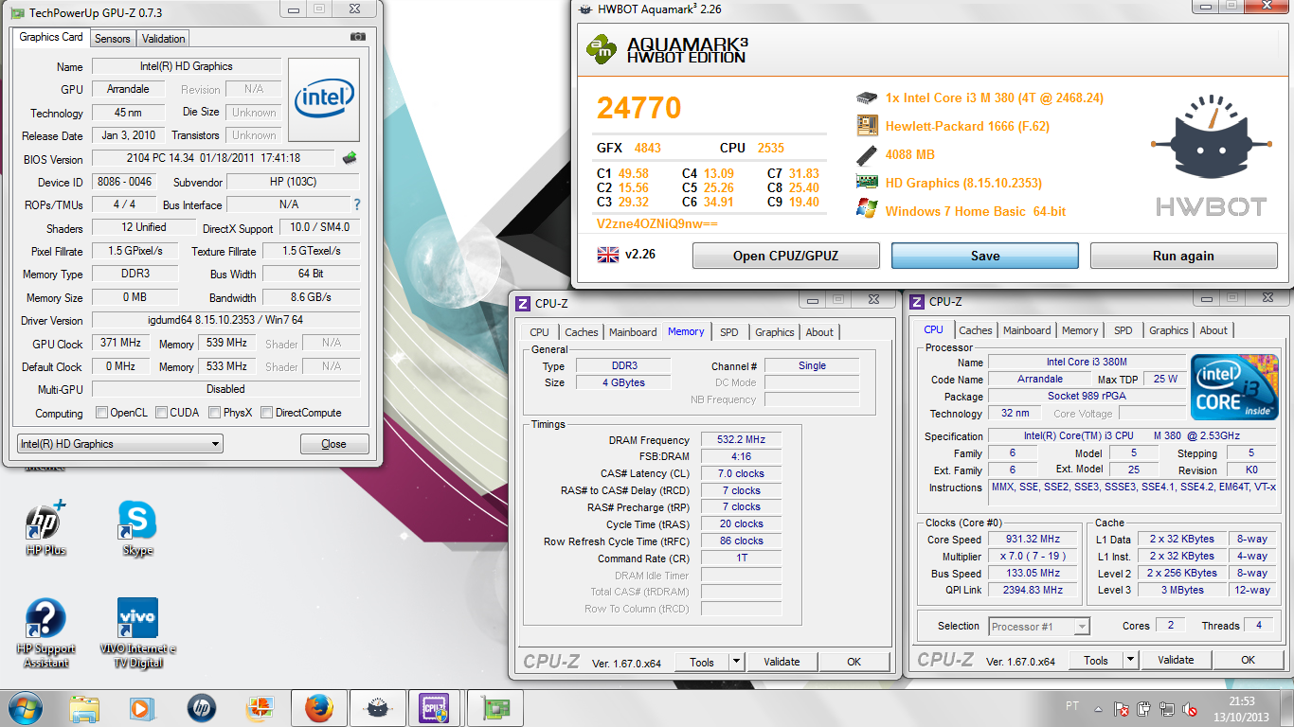Open the Graphics tab in the right CPU-Z window
Image resolution: width=1294 pixels, height=727 pixels.
coord(1168,330)
